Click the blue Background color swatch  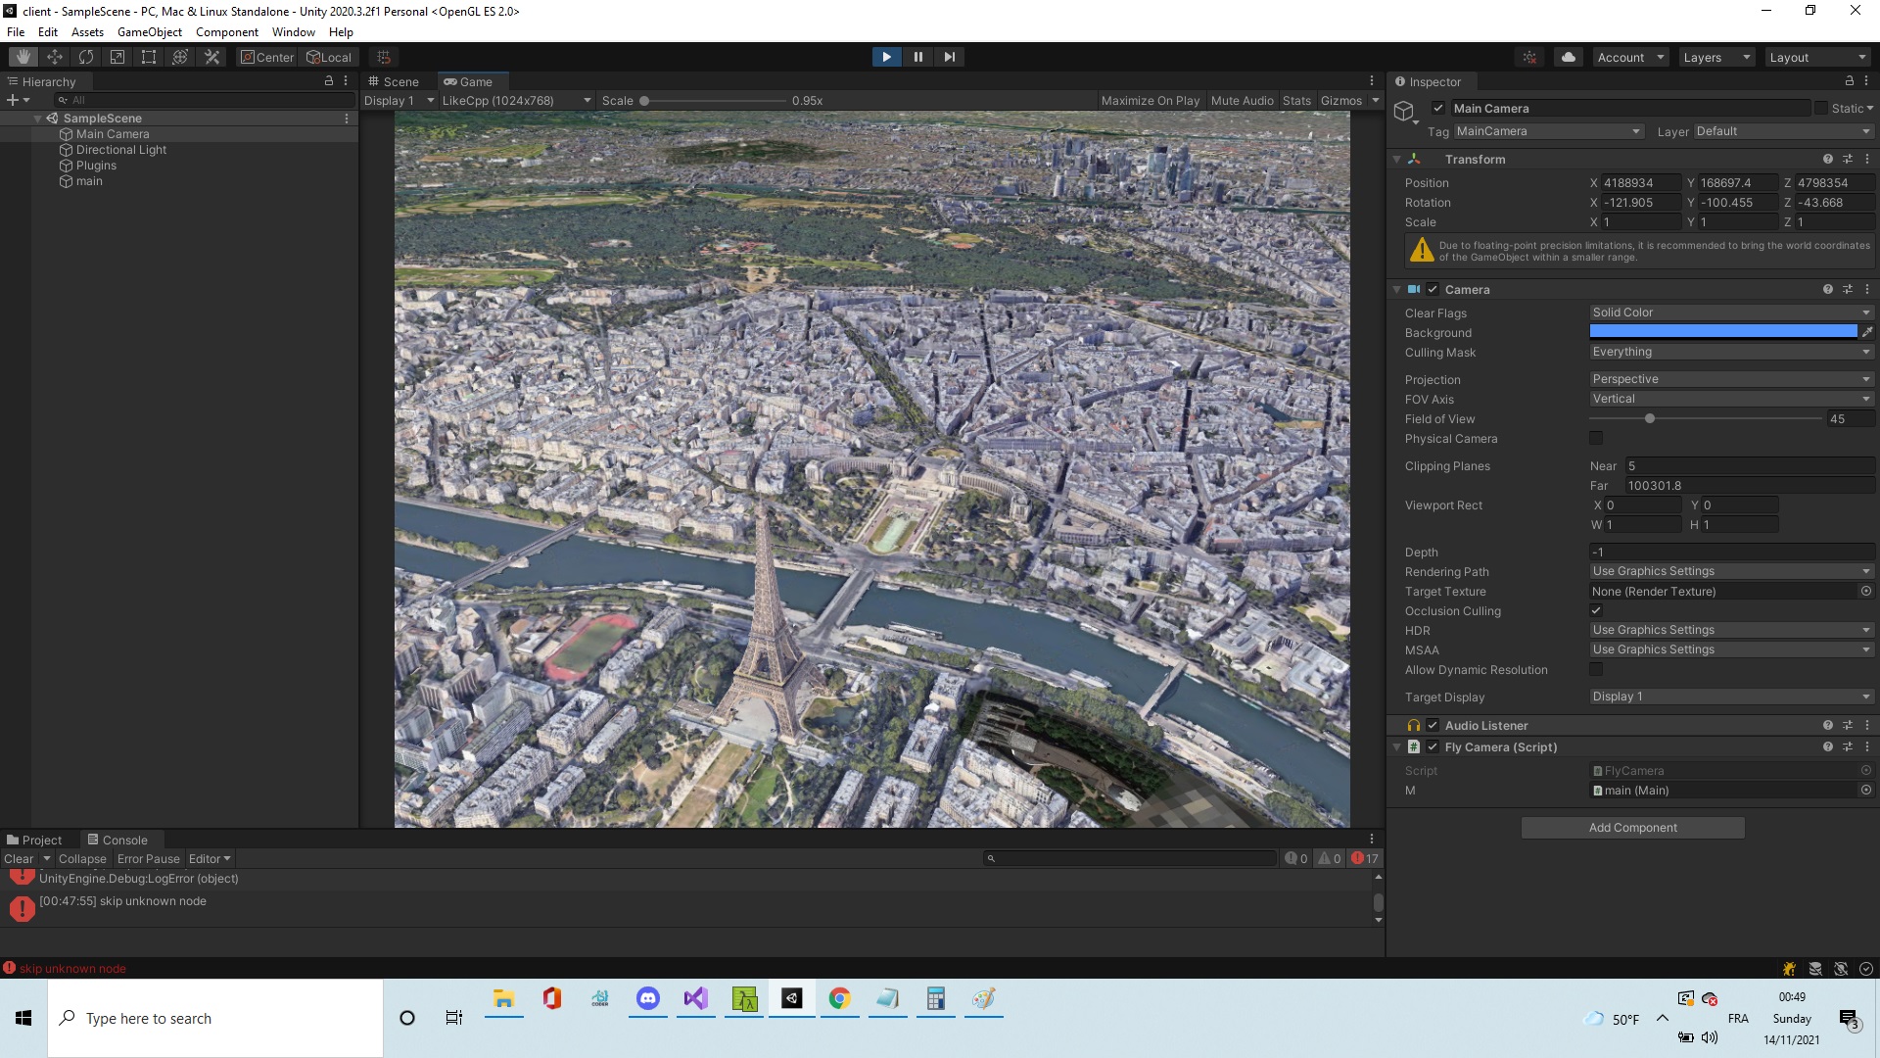tap(1722, 332)
